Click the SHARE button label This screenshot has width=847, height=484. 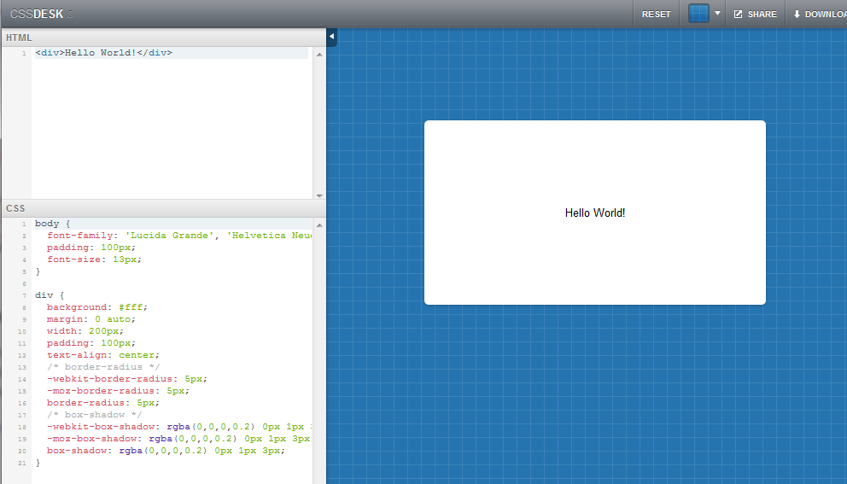pyautogui.click(x=762, y=14)
